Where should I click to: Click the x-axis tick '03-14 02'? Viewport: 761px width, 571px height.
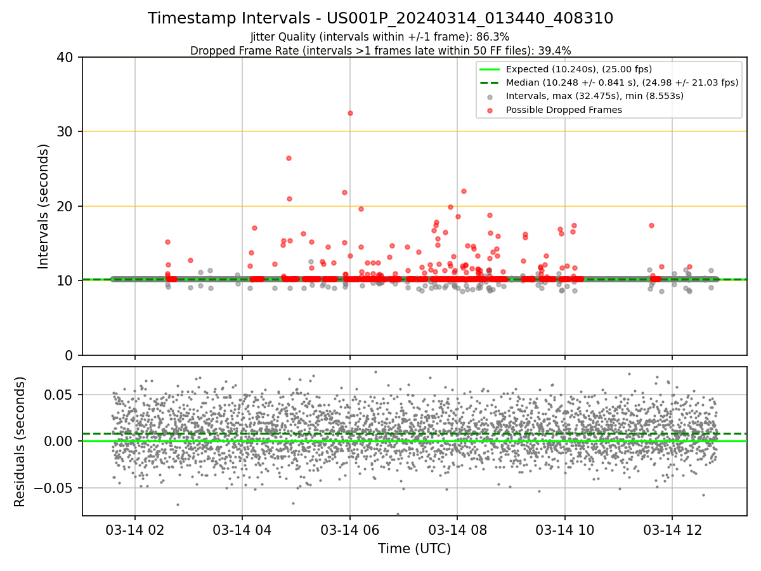tap(134, 530)
